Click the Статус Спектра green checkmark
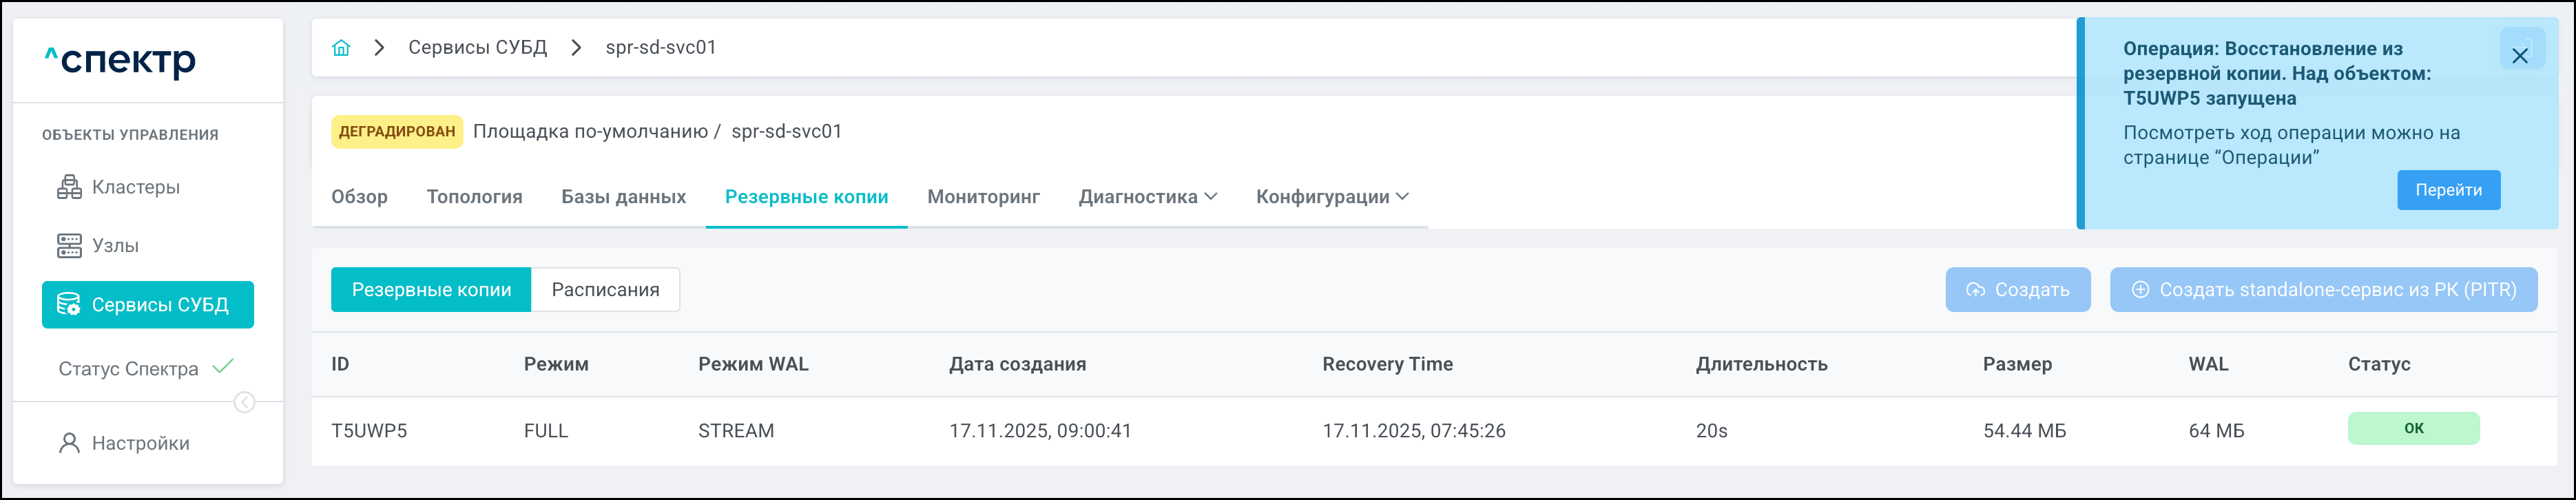This screenshot has width=2576, height=500. [224, 366]
